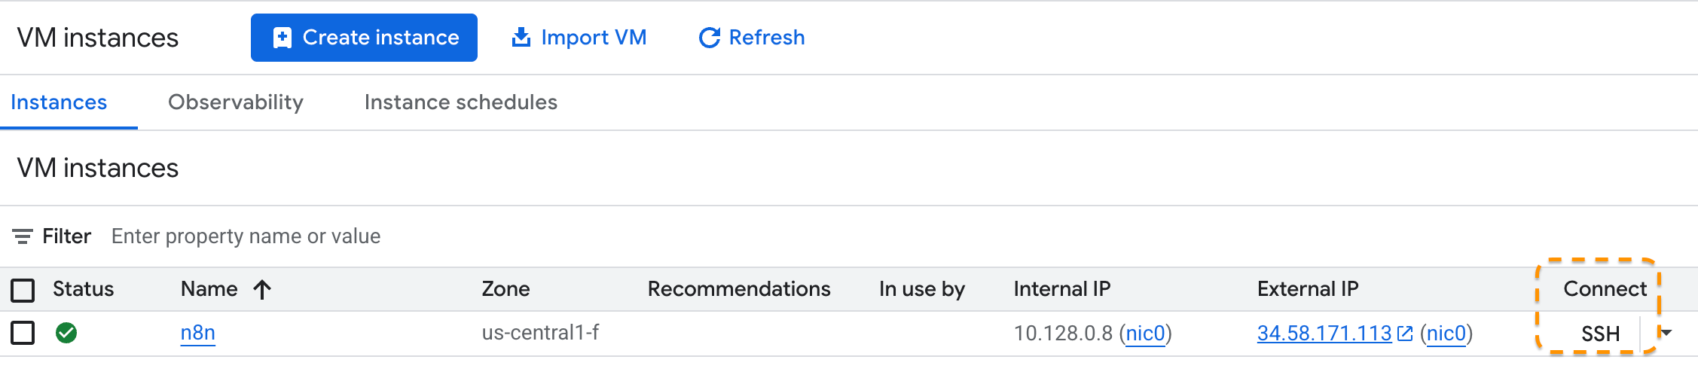Click the plus icon in Create instance
Viewport: 1698px width, 384px height.
tap(282, 38)
